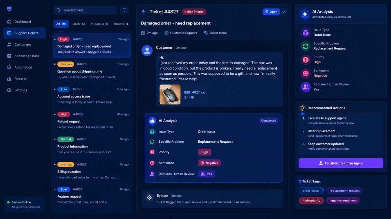Click the Customer Support inbox icon
This screenshot has width=391, height=219.
(167, 33)
